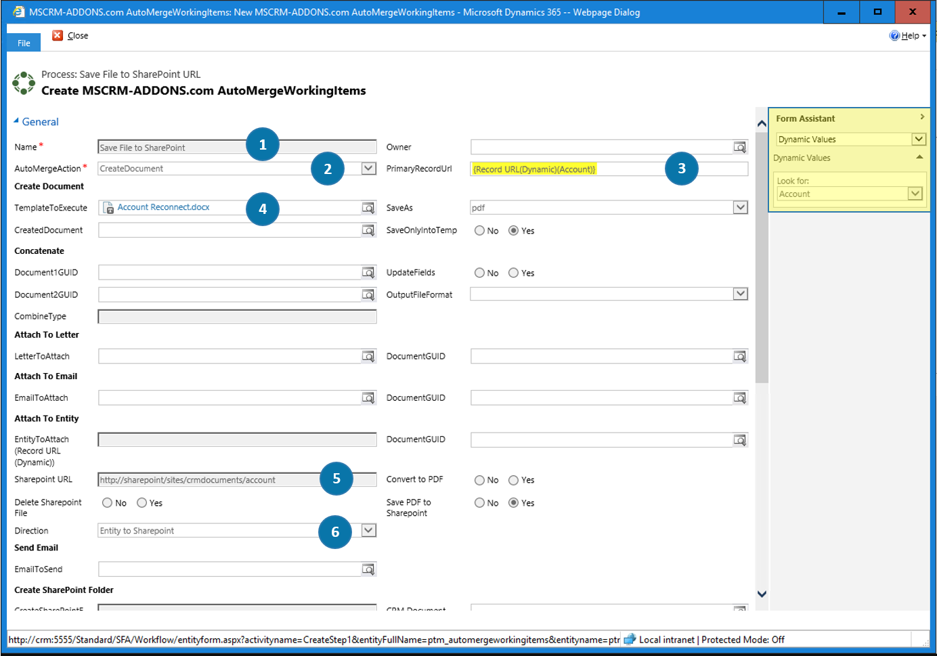The height and width of the screenshot is (656, 937).
Task: Open lookup for Attach To Entity DocumentGUID
Action: coord(740,440)
